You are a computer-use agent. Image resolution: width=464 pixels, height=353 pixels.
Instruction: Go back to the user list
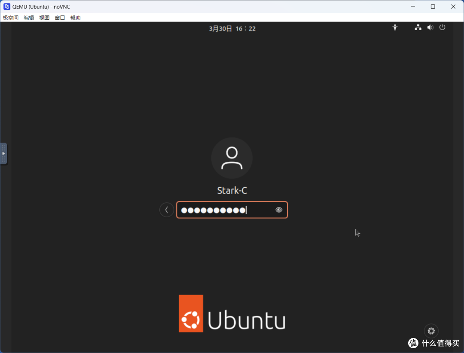[x=167, y=210]
